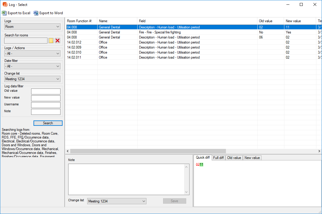322x214 pixels.
Task: Open the Date filter dropdown
Action: click(32, 66)
